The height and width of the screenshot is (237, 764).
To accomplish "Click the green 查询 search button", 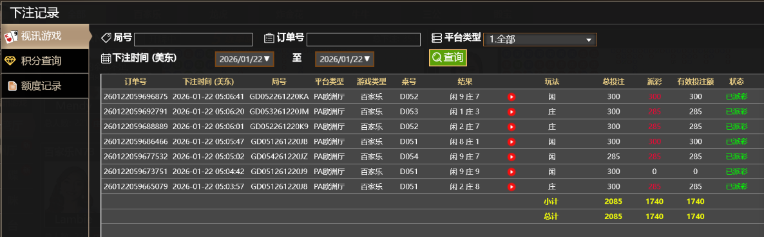I will pos(448,57).
